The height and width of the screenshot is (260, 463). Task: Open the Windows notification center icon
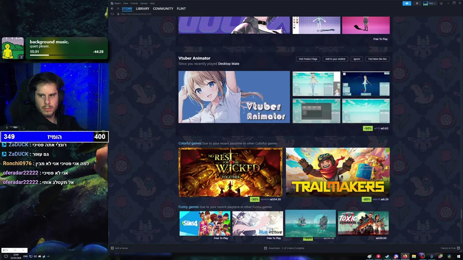click(x=6, y=256)
